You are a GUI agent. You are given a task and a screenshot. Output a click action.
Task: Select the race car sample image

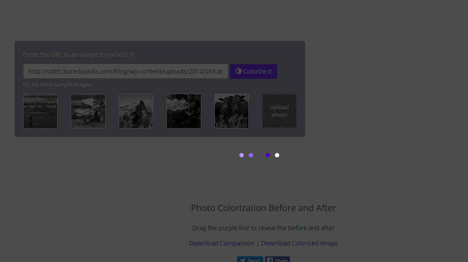coord(88,111)
